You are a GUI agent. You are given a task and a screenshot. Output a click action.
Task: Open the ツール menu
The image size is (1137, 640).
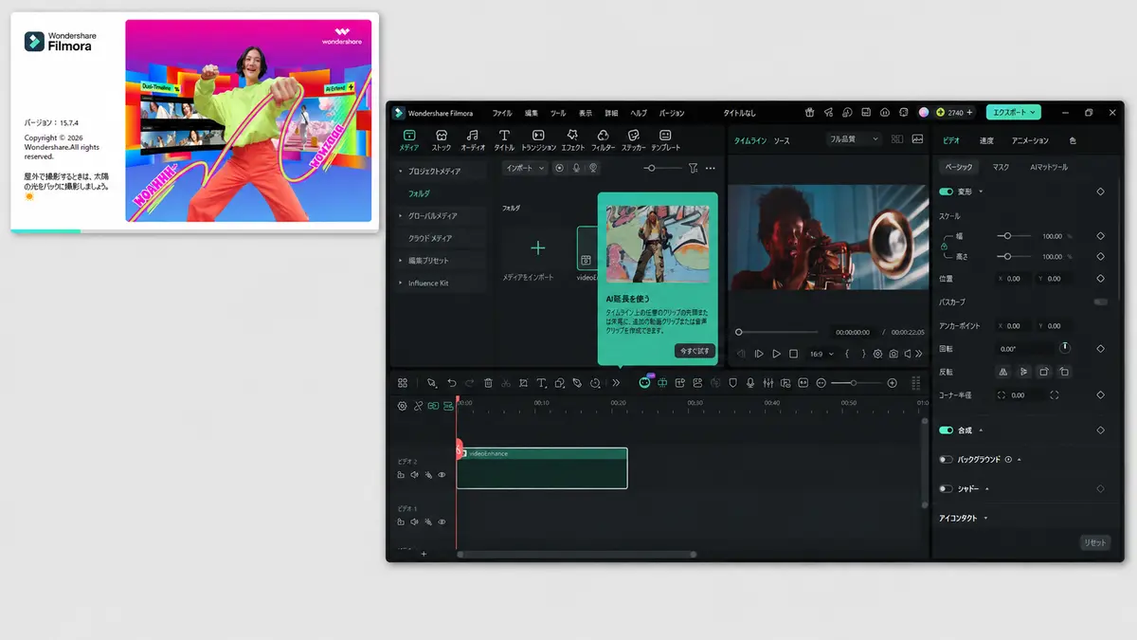(558, 113)
